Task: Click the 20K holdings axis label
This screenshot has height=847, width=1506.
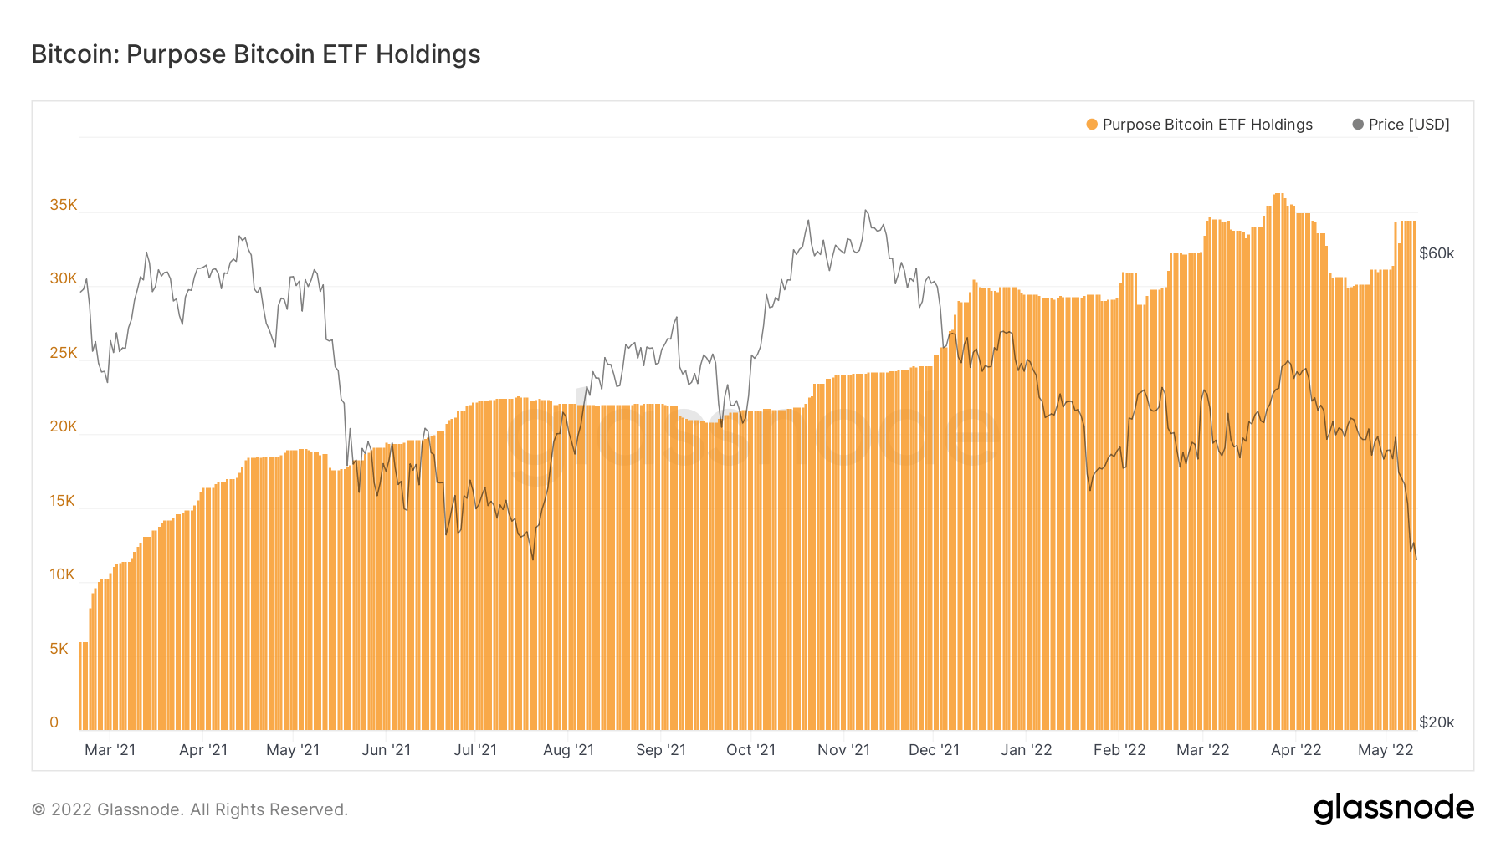Action: 64,426
